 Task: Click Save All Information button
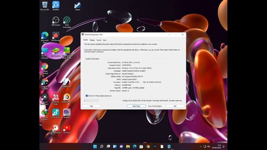156,106
